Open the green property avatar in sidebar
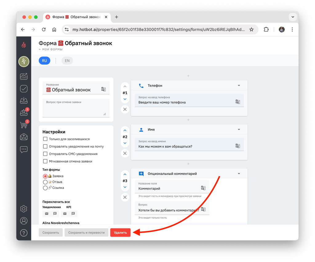The width and height of the screenshot is (315, 262). (x=24, y=62)
